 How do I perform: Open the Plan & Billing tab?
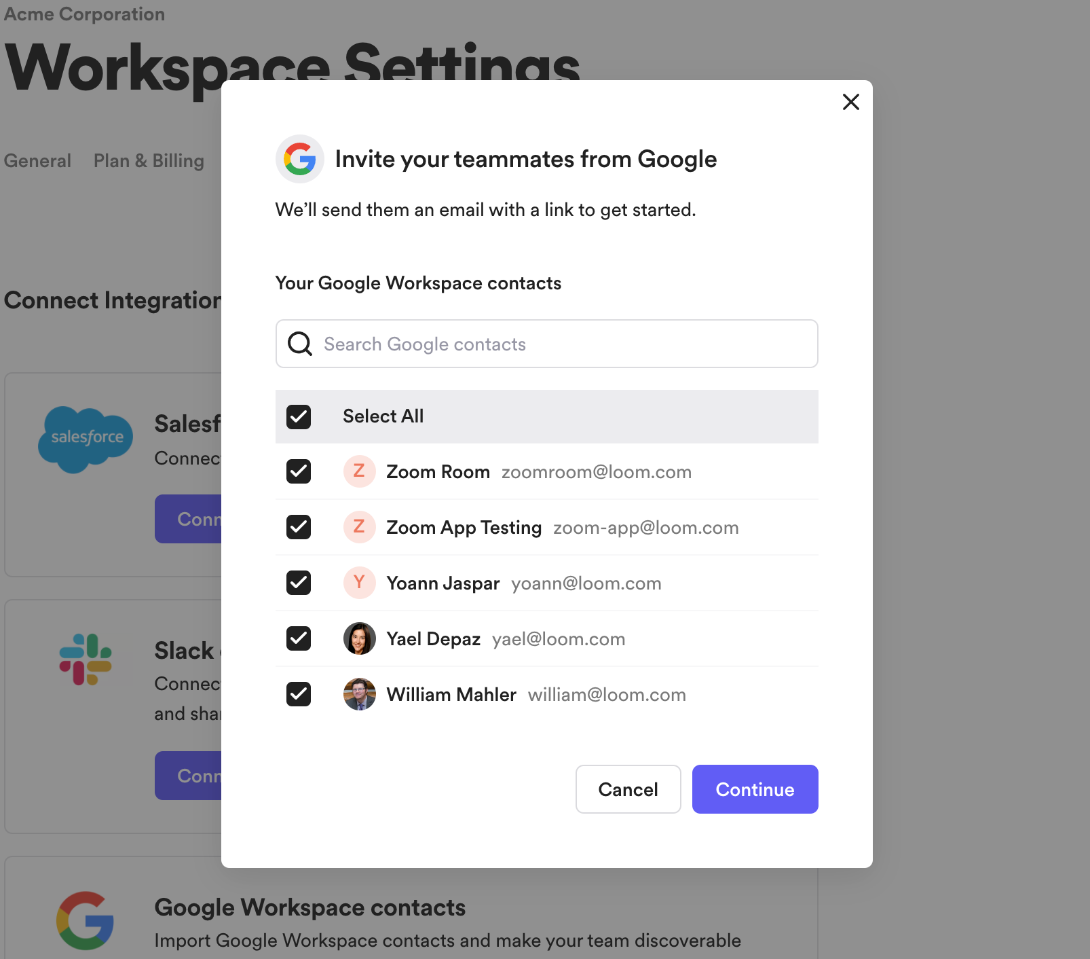pos(149,160)
